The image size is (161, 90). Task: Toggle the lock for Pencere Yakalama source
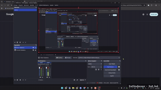tap(35, 50)
